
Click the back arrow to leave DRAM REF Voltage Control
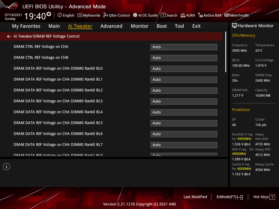tap(9, 36)
